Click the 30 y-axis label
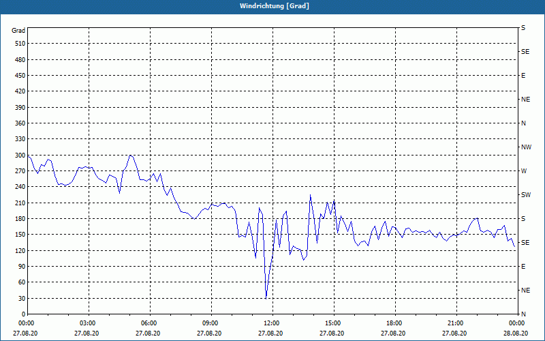 [22, 298]
